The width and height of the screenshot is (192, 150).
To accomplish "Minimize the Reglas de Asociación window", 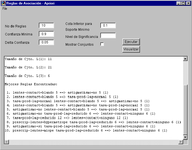I will click(x=179, y=3).
